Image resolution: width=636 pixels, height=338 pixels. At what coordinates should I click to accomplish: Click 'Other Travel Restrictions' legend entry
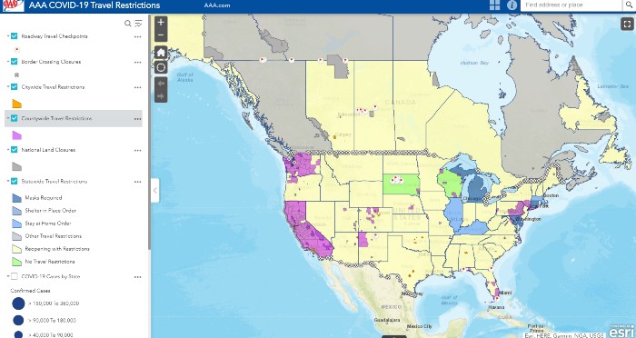(x=53, y=236)
